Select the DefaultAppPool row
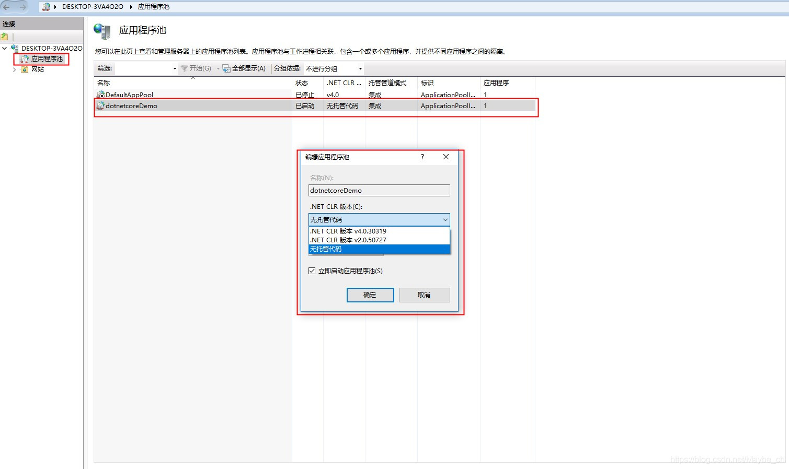 (315, 95)
